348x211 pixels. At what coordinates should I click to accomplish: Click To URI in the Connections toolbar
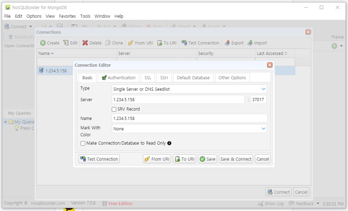coord(167,43)
